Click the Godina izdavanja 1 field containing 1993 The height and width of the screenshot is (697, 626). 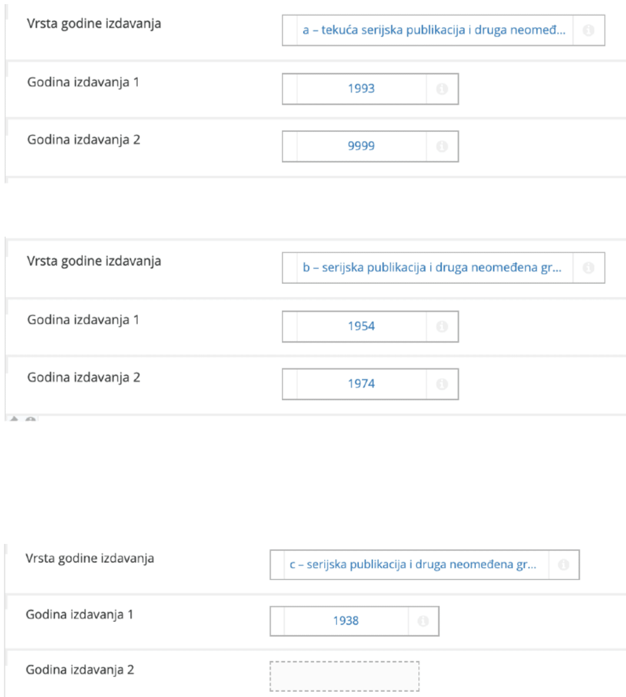[x=361, y=89]
